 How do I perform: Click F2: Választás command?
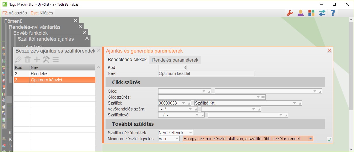14,13
